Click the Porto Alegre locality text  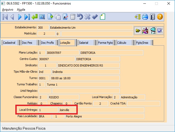click(74, 116)
